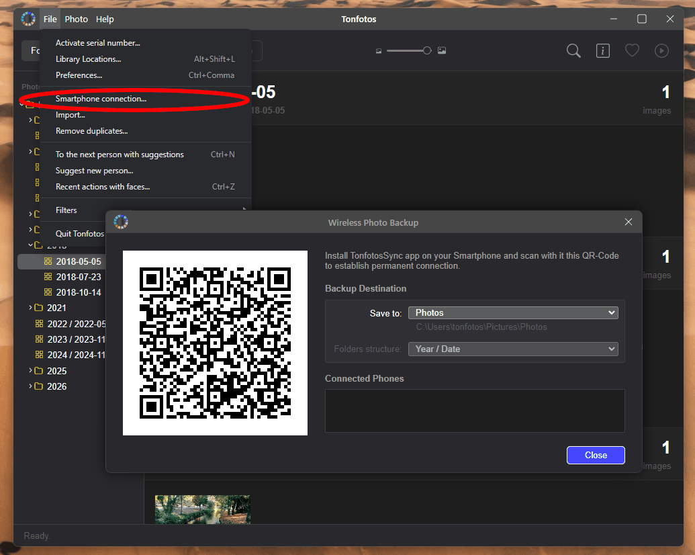The height and width of the screenshot is (555, 695).
Task: Click album grid icon beside 2024 / 2024-11
Action: [x=40, y=355]
